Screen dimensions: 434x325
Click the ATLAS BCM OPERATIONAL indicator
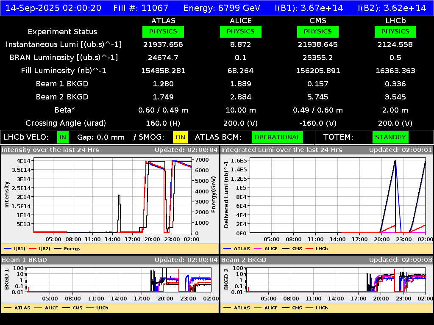click(277, 138)
